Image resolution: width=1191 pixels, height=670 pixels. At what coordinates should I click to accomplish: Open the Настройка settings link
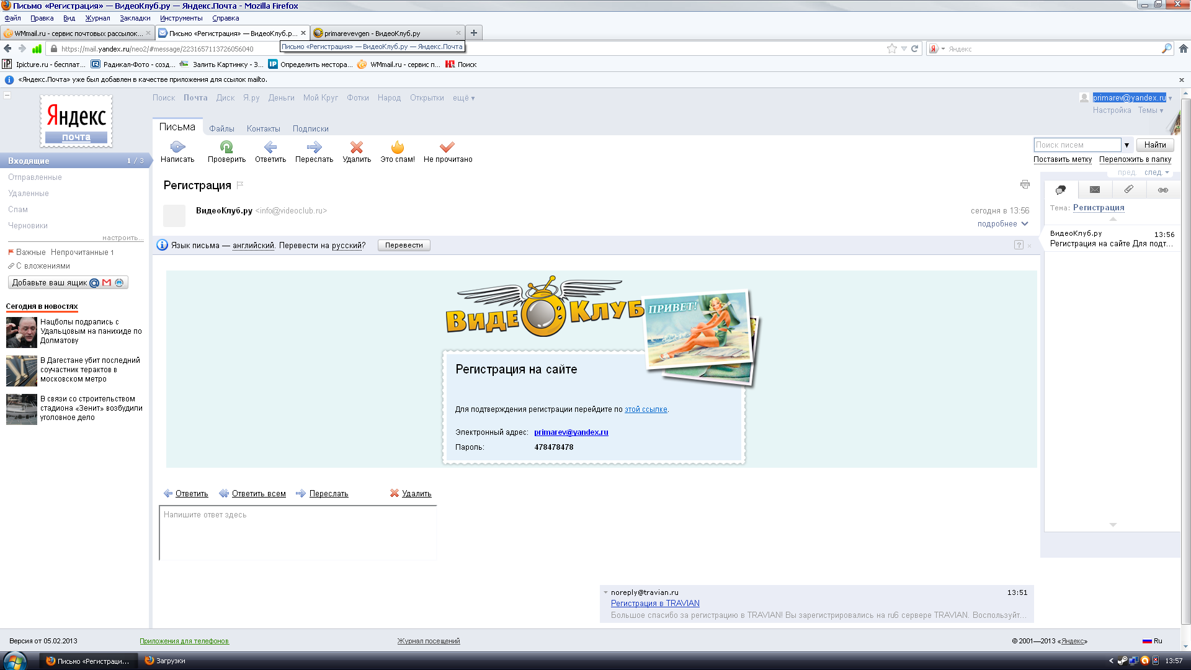(x=1112, y=110)
